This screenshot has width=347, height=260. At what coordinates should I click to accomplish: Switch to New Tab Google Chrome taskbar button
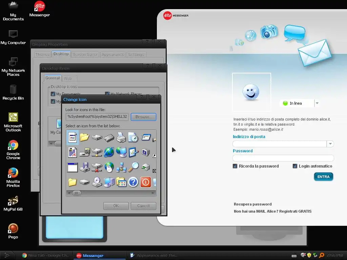46,255
